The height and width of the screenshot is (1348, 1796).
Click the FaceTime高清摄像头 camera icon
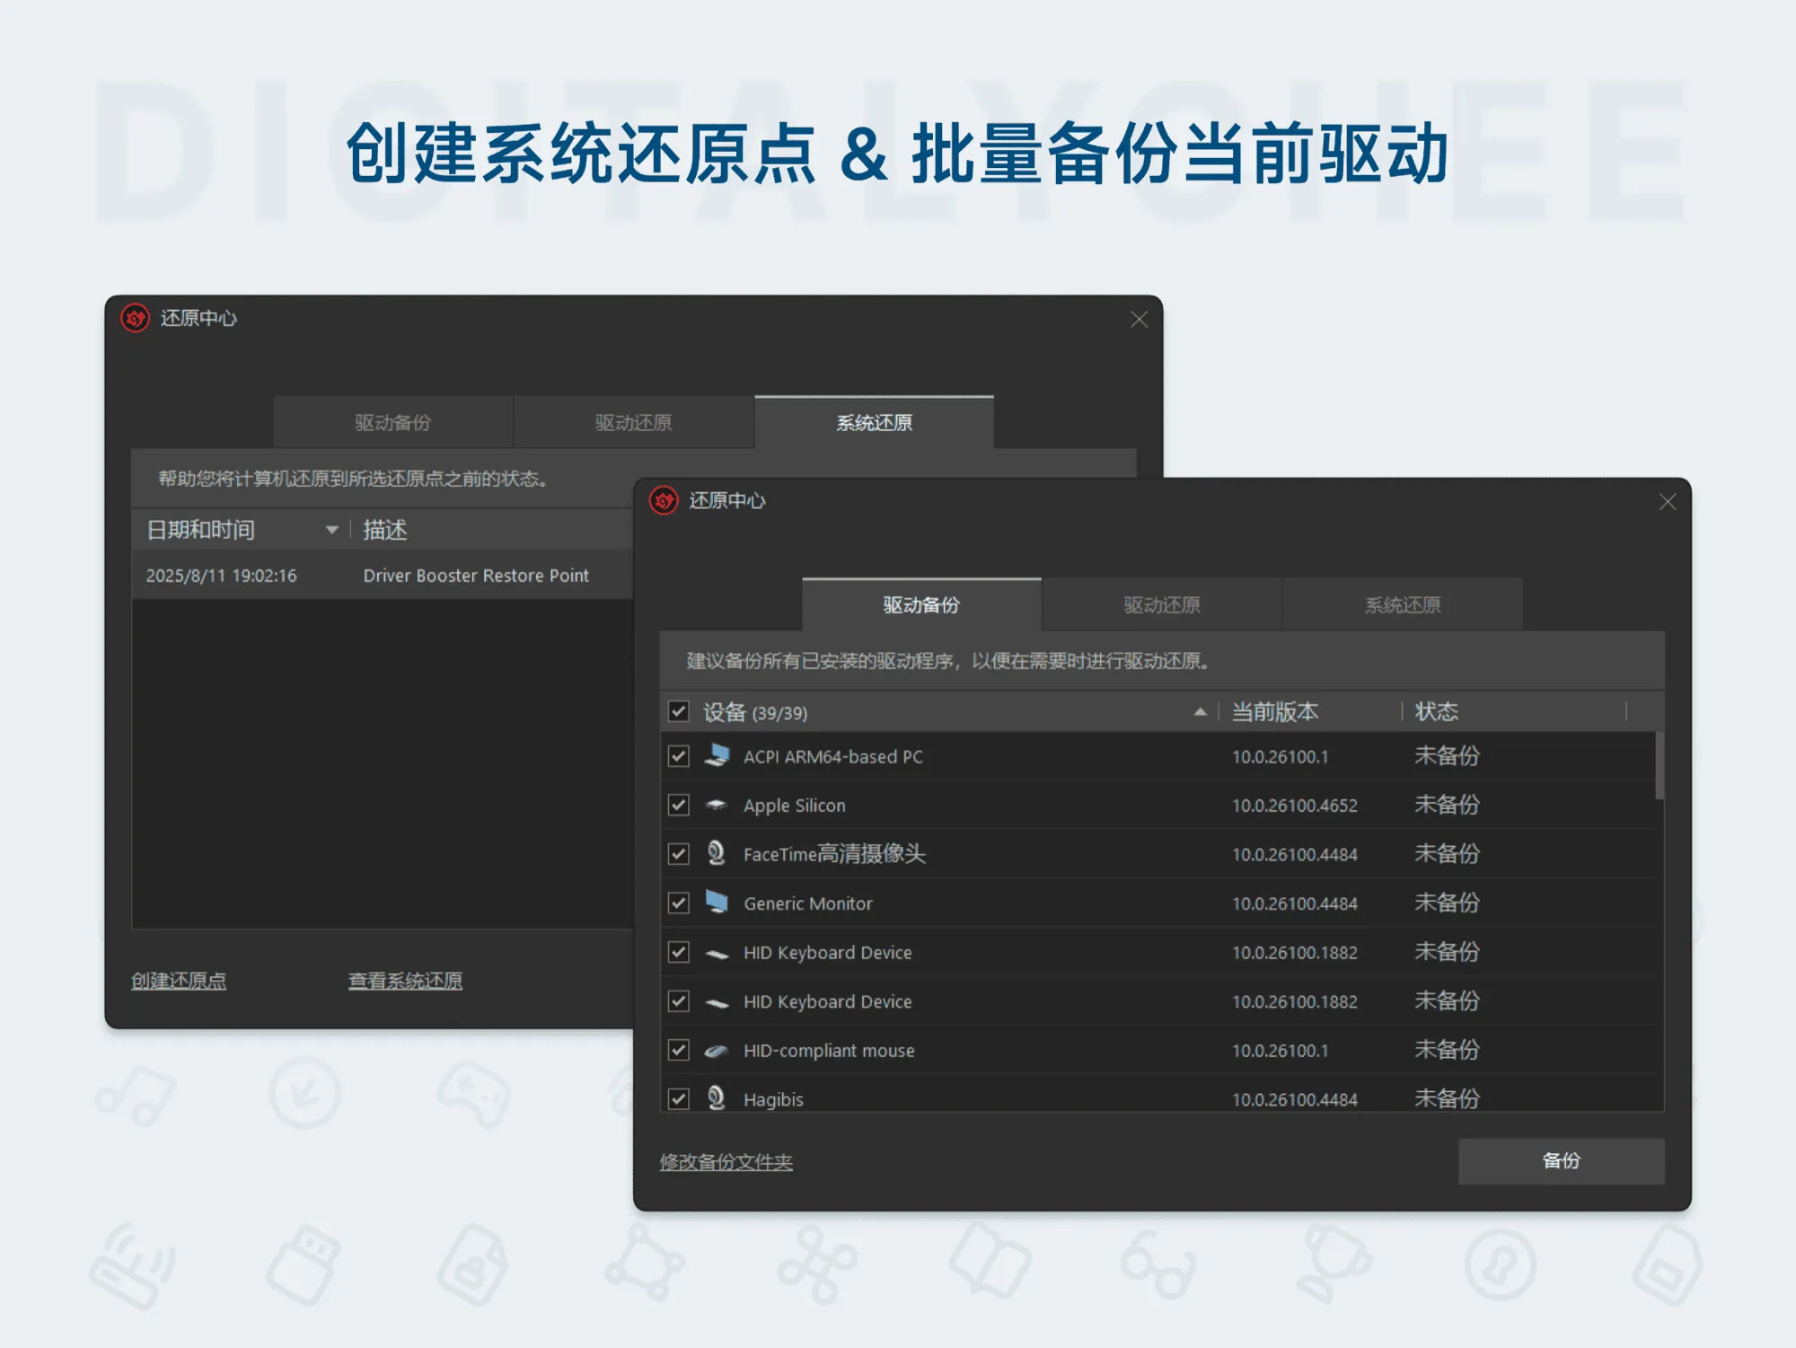[716, 853]
